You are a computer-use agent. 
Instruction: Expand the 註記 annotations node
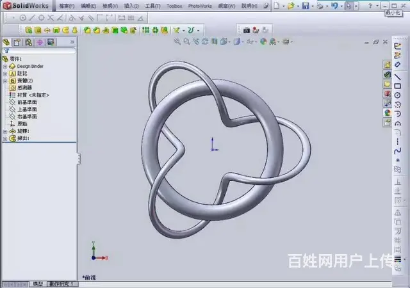(4, 74)
